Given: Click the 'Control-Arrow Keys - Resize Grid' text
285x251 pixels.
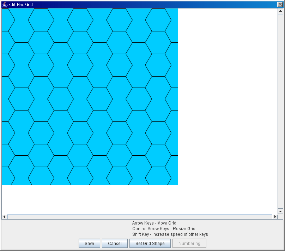Looking at the screenshot, I should [164, 229].
